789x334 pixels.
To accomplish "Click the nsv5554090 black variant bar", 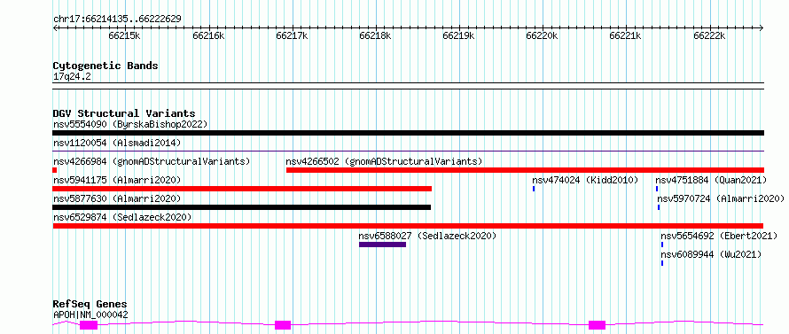I will [x=408, y=133].
